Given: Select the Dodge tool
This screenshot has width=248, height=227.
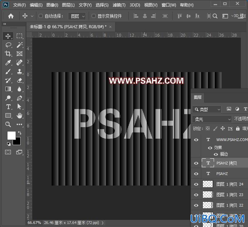Looking at the screenshot, I should [x=8, y=98].
